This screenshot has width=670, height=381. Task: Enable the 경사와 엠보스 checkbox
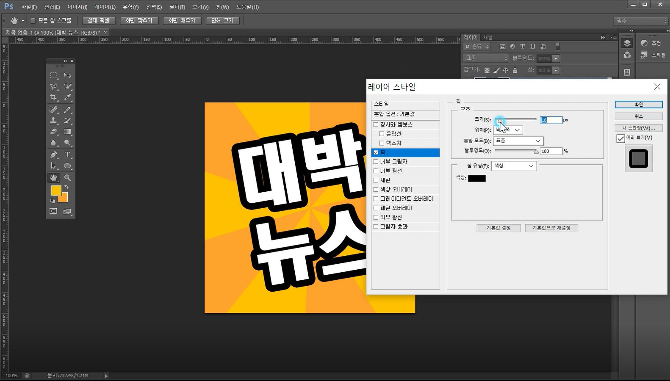(x=376, y=124)
